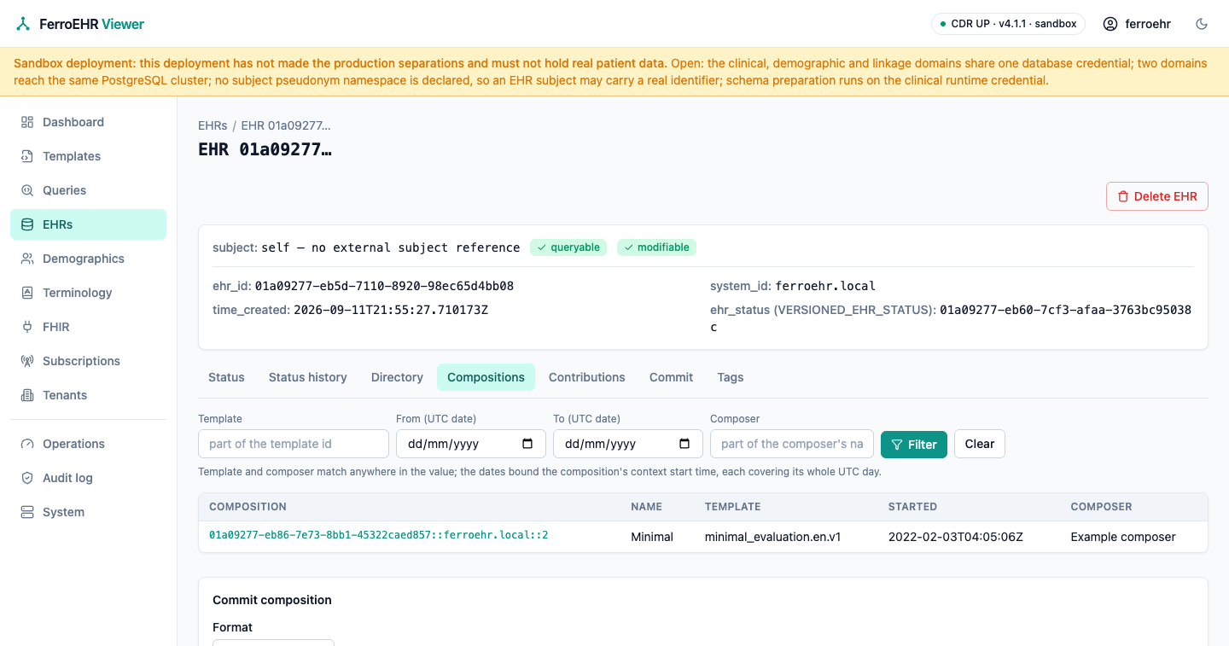The image size is (1229, 646).
Task: Select the Compositions tab
Action: point(486,377)
